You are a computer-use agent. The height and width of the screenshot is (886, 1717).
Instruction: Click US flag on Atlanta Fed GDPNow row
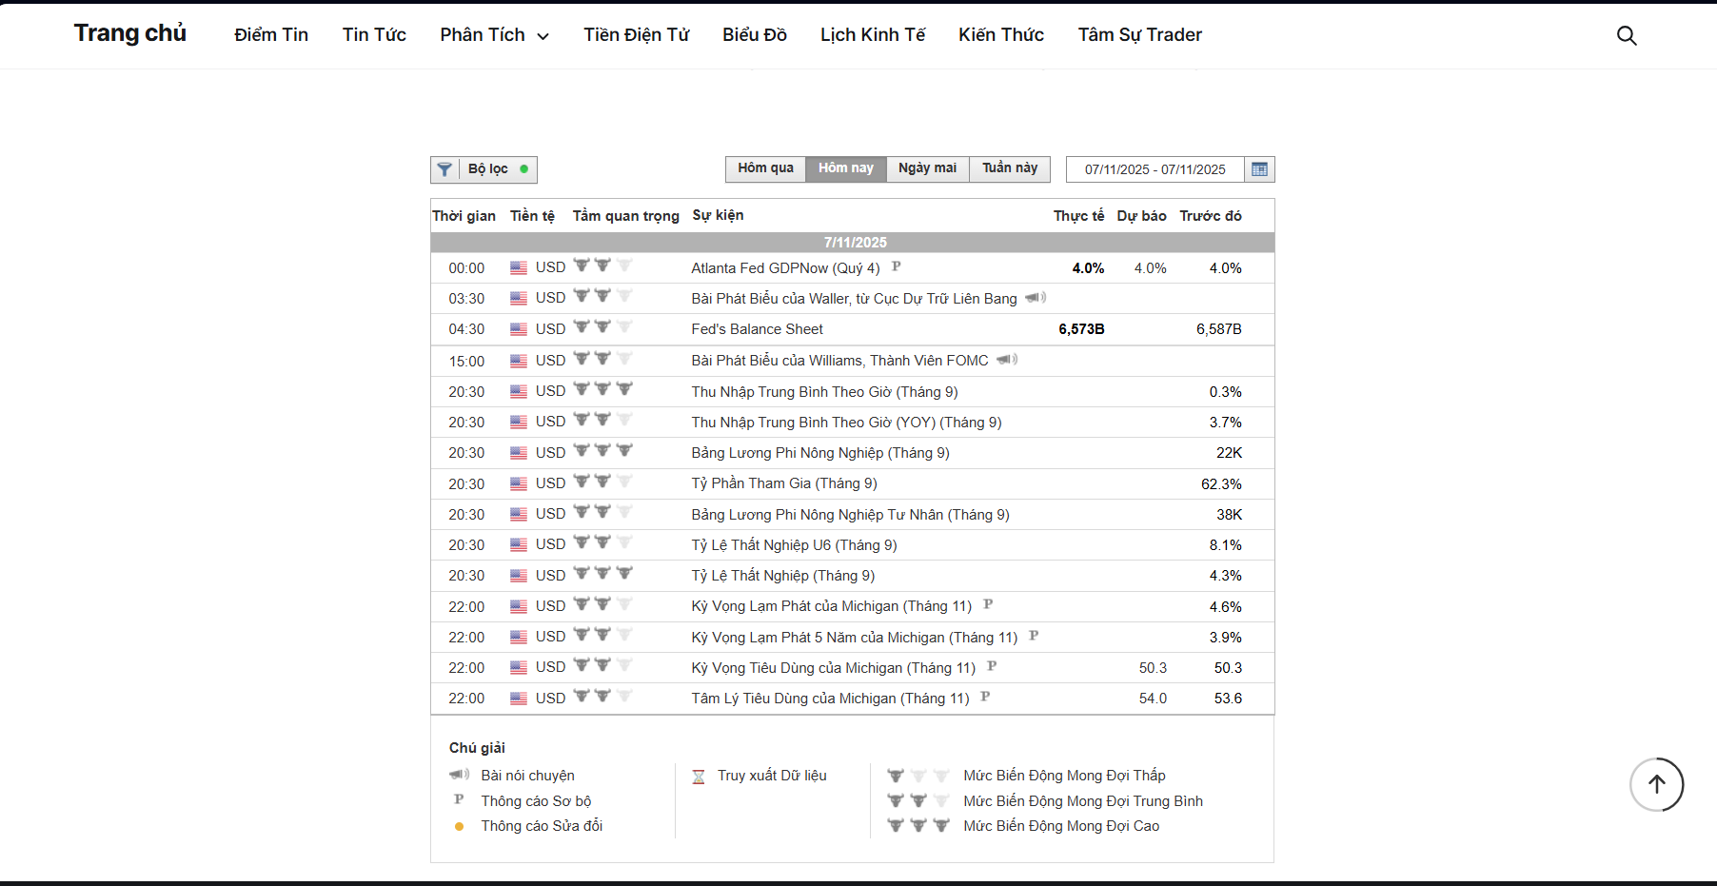pyautogui.click(x=519, y=268)
